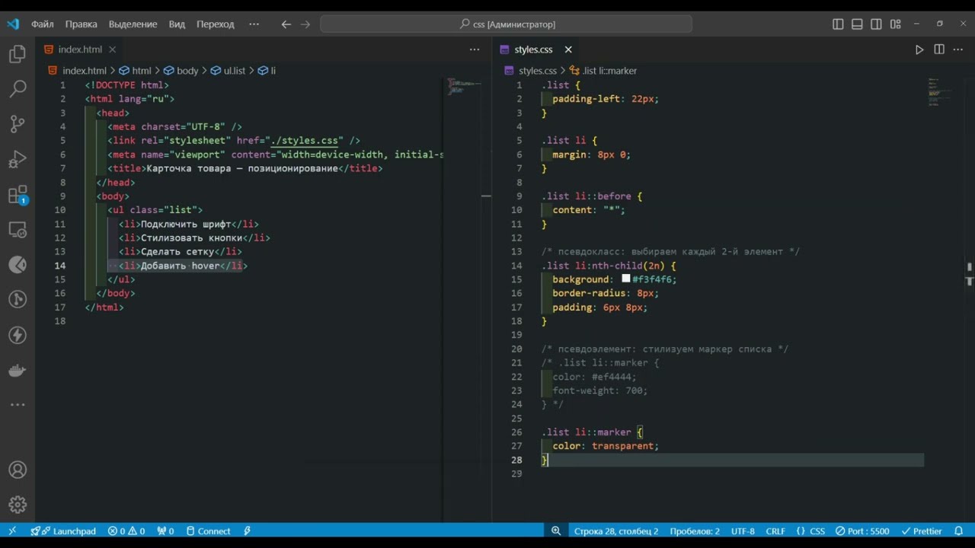Open the Переход menu

(216, 24)
